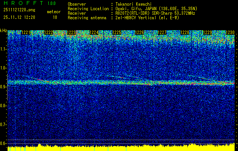Click the 1224 time marker
This screenshot has height=151, width=238.
[x=94, y=32]
